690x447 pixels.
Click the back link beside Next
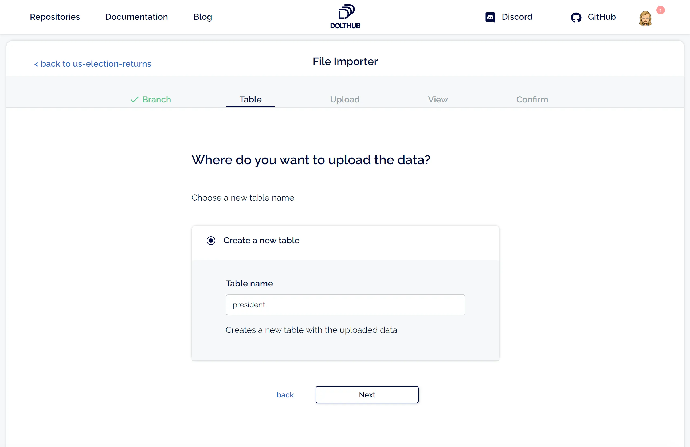pos(285,395)
